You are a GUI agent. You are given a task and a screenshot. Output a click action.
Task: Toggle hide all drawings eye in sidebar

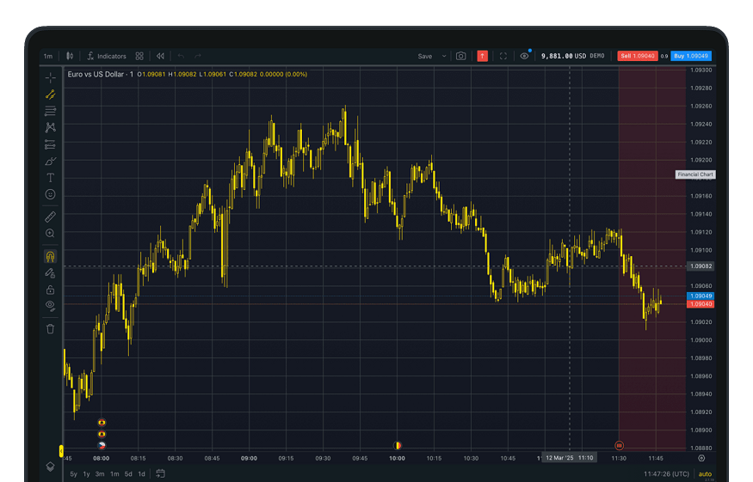click(x=51, y=306)
